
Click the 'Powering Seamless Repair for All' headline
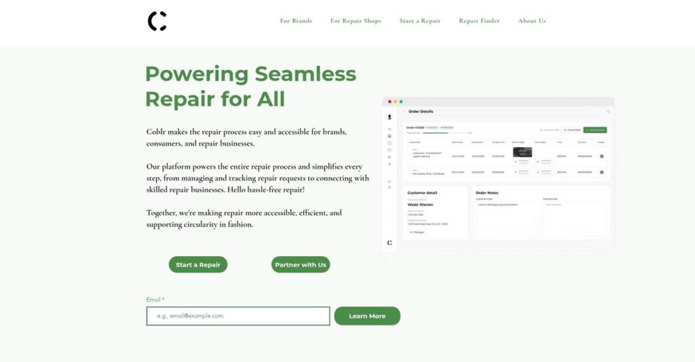(x=251, y=86)
